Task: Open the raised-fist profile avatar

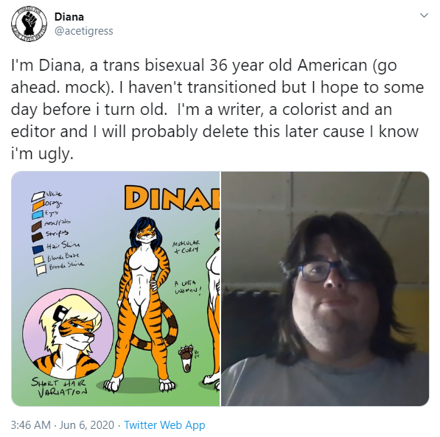Action: tap(29, 24)
